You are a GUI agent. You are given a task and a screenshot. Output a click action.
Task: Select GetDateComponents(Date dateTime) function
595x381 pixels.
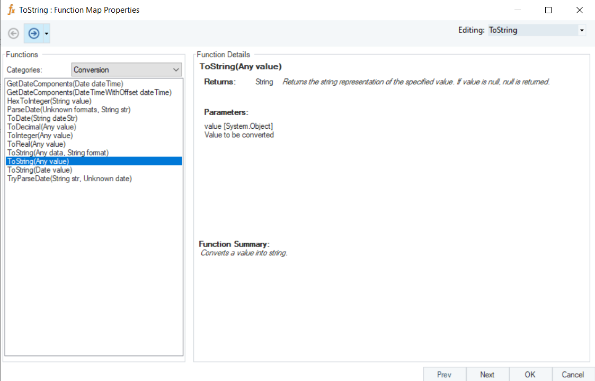click(65, 84)
